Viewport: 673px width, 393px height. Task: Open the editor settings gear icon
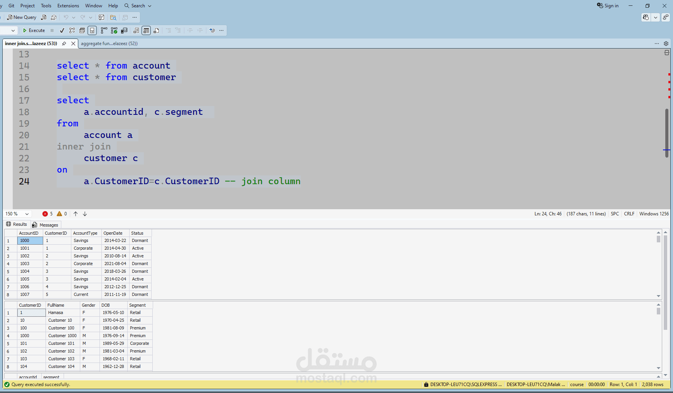(x=666, y=44)
